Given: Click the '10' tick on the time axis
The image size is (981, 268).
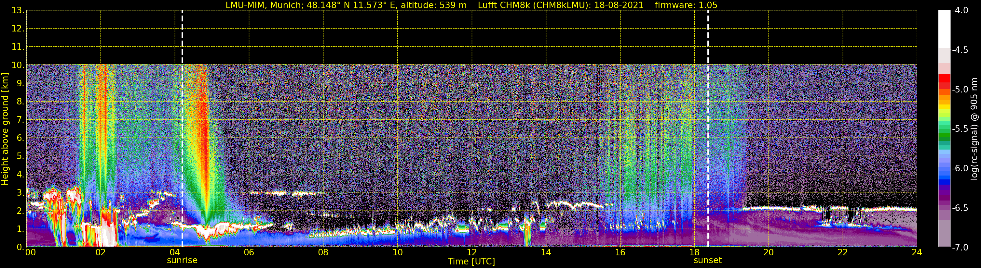Looking at the screenshot, I should 398,252.
